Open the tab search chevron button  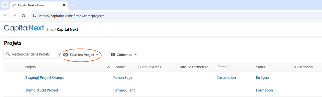click(5, 5)
